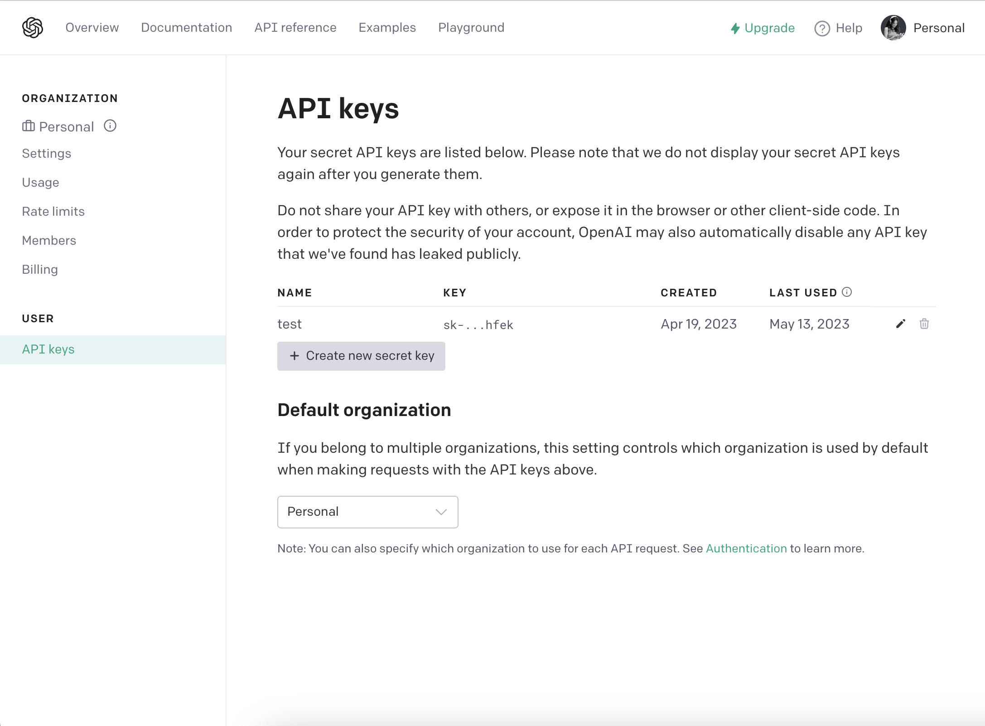The height and width of the screenshot is (726, 985).
Task: Click the NAME column header
Action: pyautogui.click(x=295, y=293)
